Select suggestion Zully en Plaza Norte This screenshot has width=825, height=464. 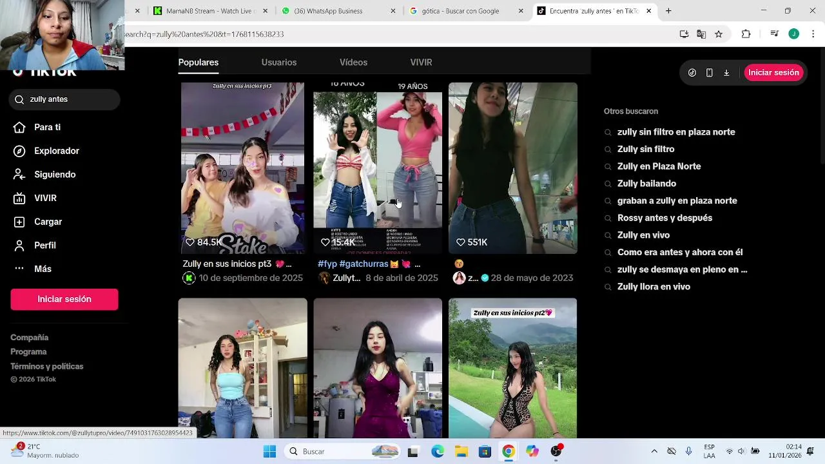659,166
